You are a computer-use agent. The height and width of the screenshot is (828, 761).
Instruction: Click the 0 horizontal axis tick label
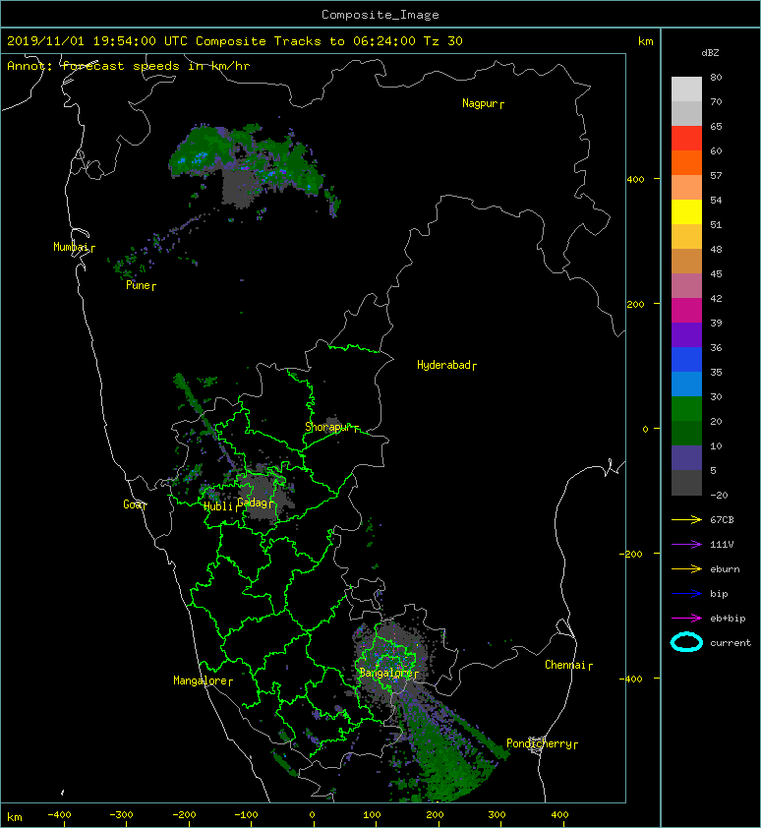pos(312,815)
